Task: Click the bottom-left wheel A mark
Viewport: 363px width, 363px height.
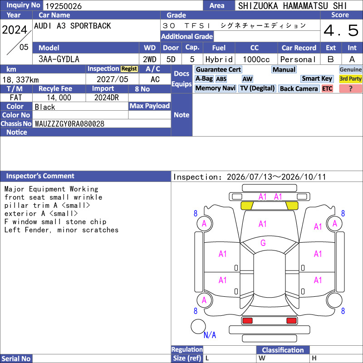Action: pos(204,300)
